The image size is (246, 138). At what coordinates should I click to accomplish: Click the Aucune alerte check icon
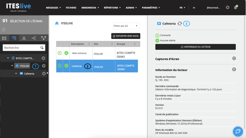coord(157,41)
